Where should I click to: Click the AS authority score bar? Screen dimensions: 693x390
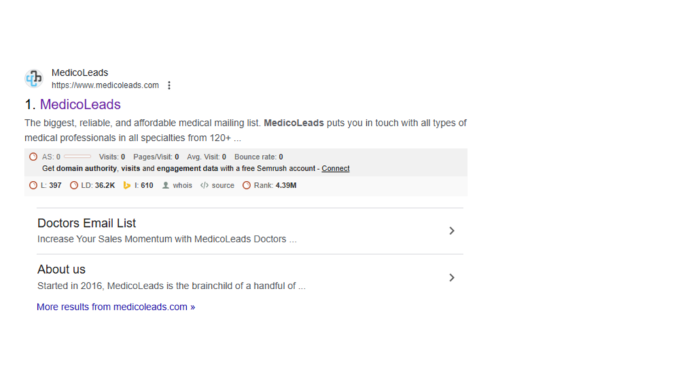[x=77, y=156]
